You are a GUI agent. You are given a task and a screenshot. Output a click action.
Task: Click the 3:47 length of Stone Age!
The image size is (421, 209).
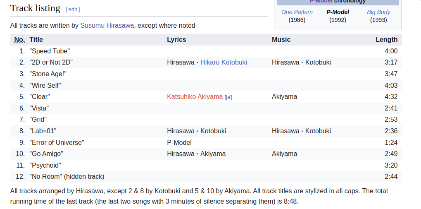point(391,74)
